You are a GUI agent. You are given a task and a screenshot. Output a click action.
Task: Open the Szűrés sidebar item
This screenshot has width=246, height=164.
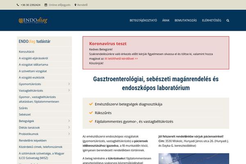coord(23,108)
